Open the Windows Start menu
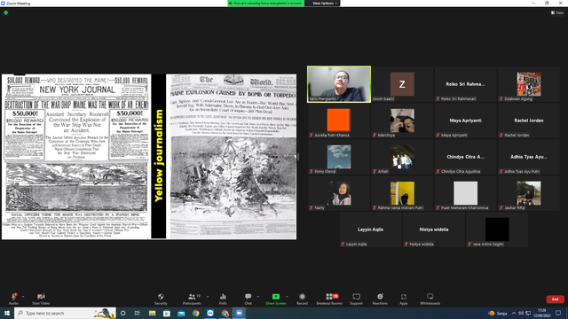568x319 pixels. pos(7,313)
